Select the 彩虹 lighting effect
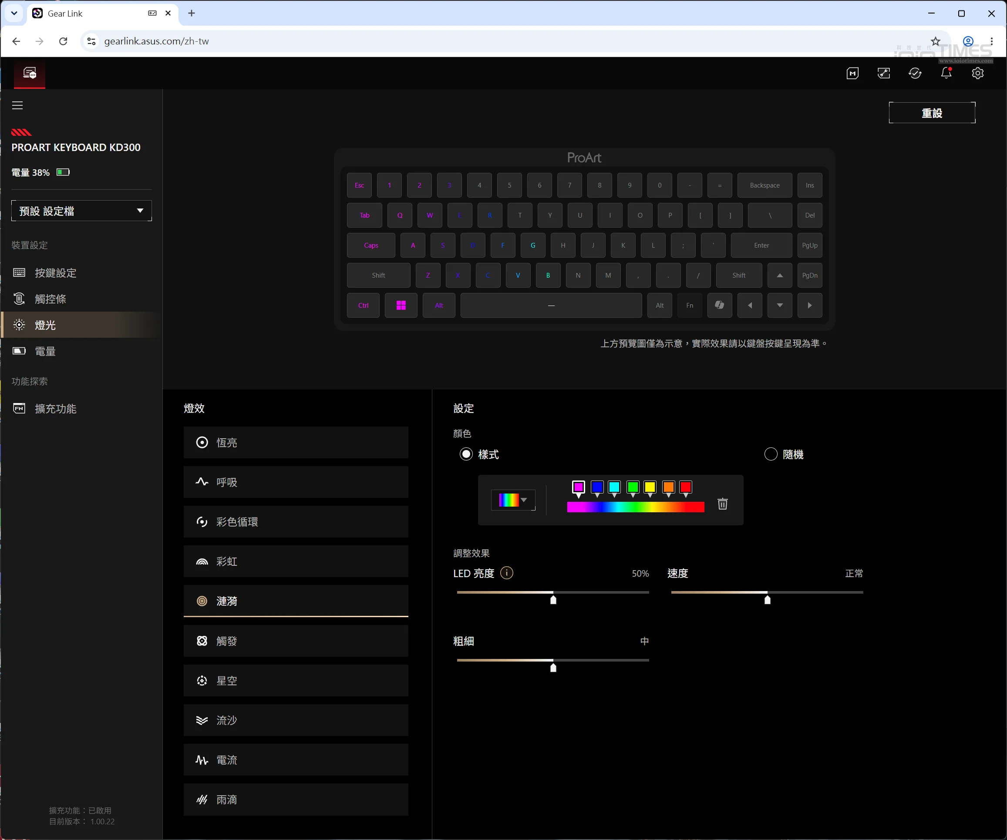Screen dimensions: 1007x840 pos(296,561)
